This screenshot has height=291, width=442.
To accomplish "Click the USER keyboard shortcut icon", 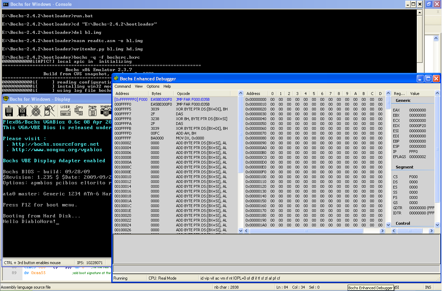I will click(65, 111).
